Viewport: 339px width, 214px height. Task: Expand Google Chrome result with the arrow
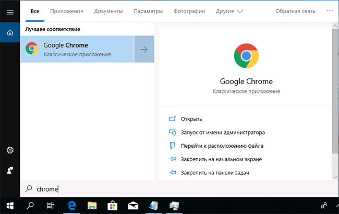click(x=144, y=50)
